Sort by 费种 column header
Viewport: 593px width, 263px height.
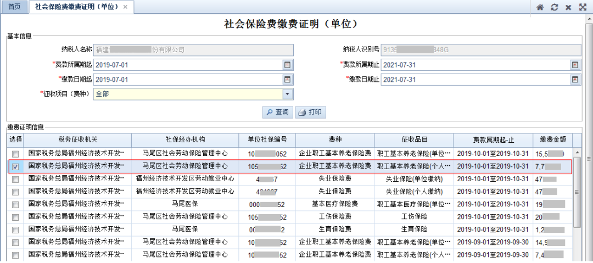pyautogui.click(x=335, y=139)
